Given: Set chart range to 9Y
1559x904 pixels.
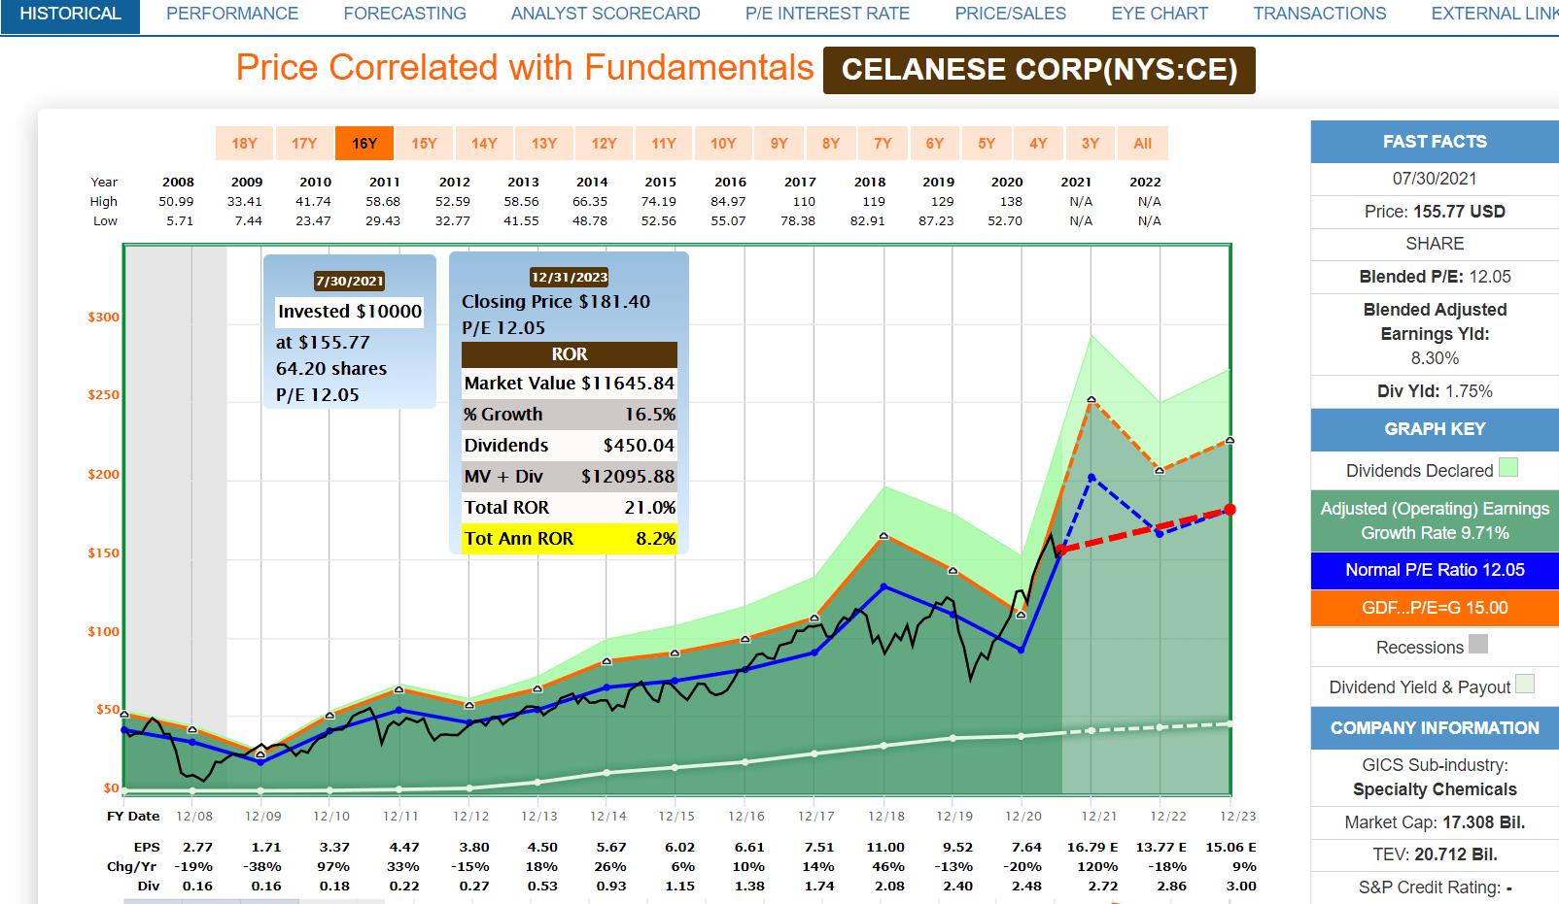Looking at the screenshot, I should [779, 143].
